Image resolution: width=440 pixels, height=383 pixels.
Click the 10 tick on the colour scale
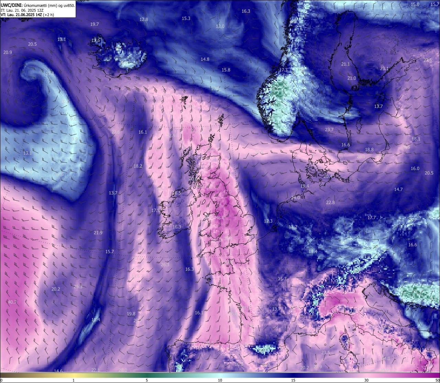(220, 380)
